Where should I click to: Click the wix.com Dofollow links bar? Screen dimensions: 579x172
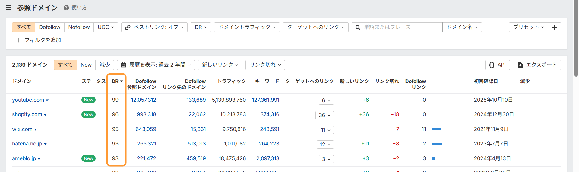(x=436, y=129)
